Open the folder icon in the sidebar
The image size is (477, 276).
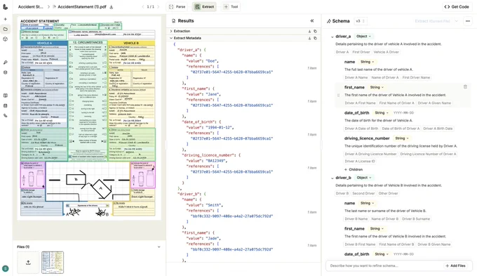5,29
